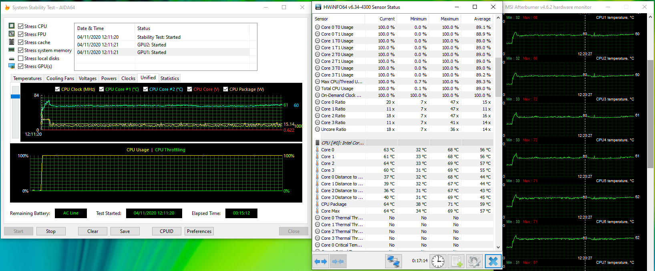This screenshot has width=655, height=271.
Task: Close sensors with the blue X icon
Action: coord(493,261)
